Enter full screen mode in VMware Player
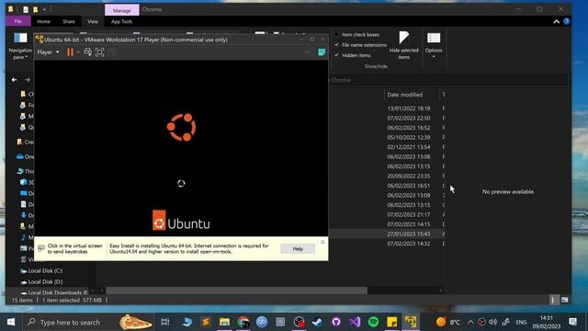The height and width of the screenshot is (331, 588). (x=100, y=52)
